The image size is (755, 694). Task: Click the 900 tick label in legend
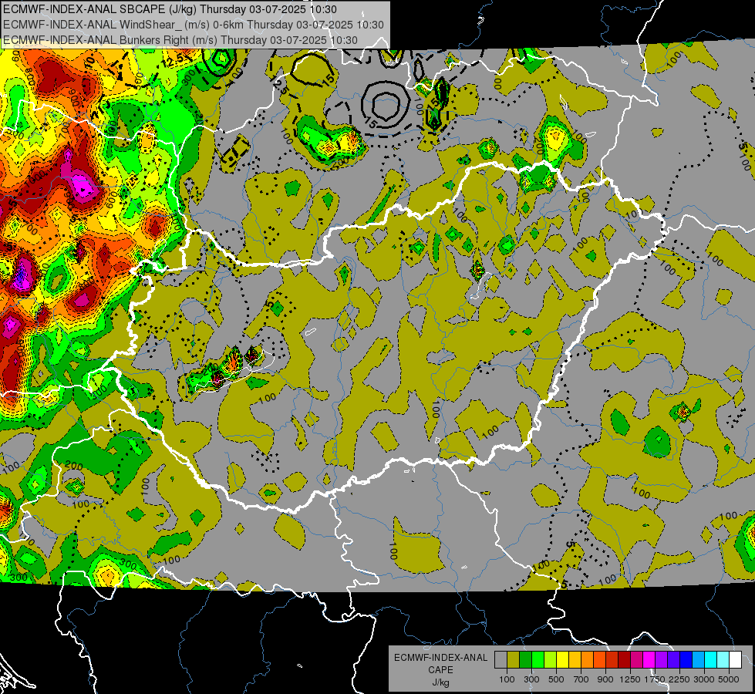605,679
